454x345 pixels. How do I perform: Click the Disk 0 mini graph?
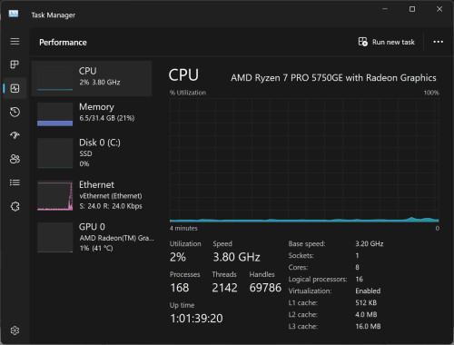click(x=54, y=153)
